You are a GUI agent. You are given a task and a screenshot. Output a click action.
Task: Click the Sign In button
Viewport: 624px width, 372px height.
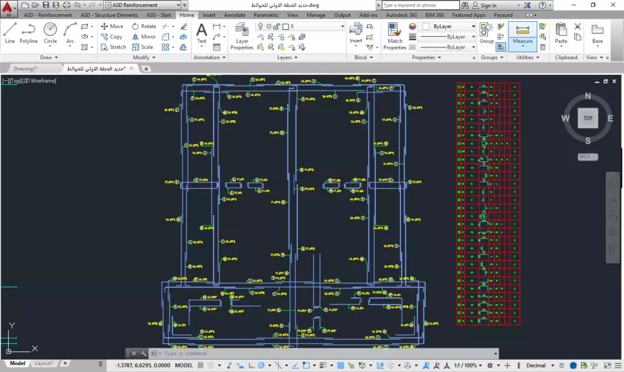(x=488, y=6)
